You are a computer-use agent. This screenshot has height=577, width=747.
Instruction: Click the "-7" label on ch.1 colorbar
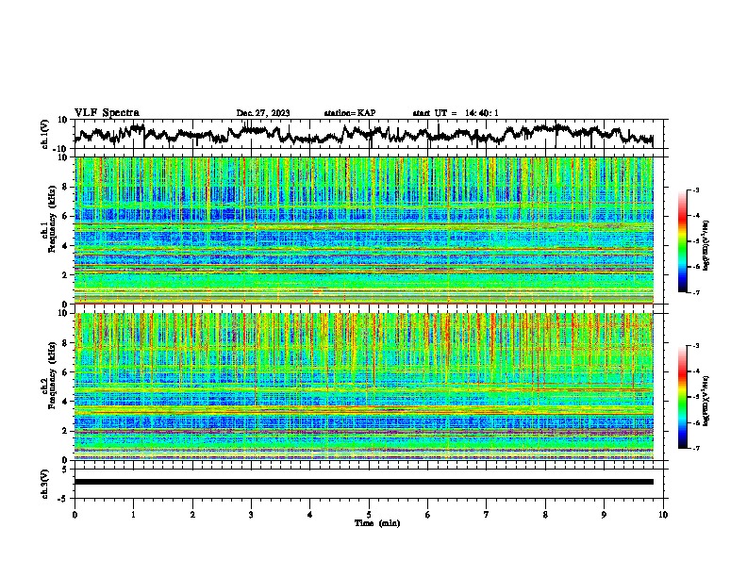[696, 292]
